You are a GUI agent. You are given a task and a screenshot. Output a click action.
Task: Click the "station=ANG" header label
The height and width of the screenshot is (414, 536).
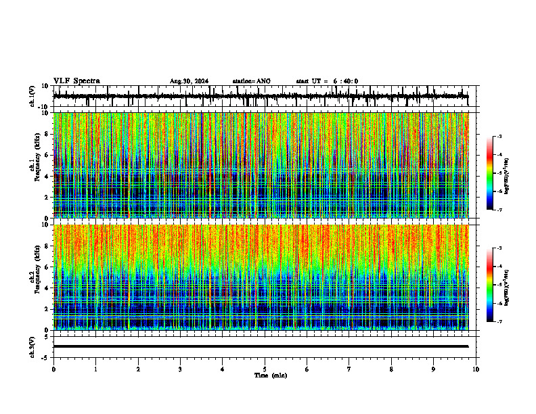click(252, 81)
